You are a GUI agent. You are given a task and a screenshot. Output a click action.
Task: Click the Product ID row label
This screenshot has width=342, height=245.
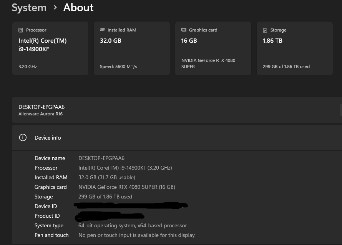tap(47, 216)
